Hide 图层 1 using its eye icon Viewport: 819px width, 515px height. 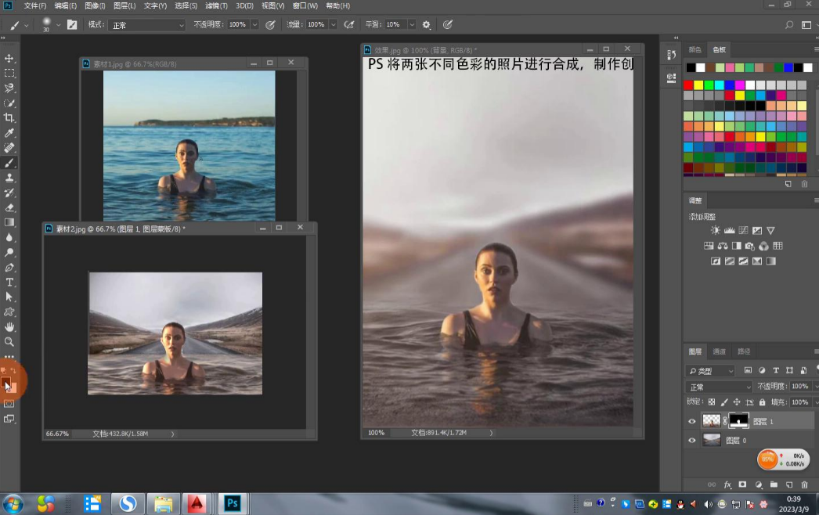(692, 422)
